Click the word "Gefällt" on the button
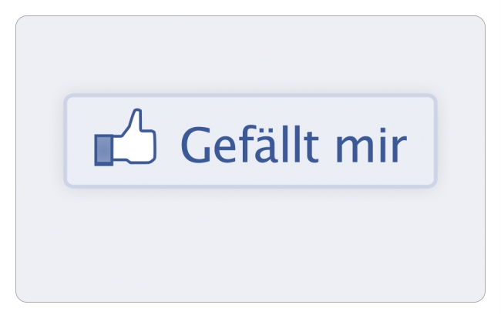This screenshot has height=318, width=501. [250, 144]
